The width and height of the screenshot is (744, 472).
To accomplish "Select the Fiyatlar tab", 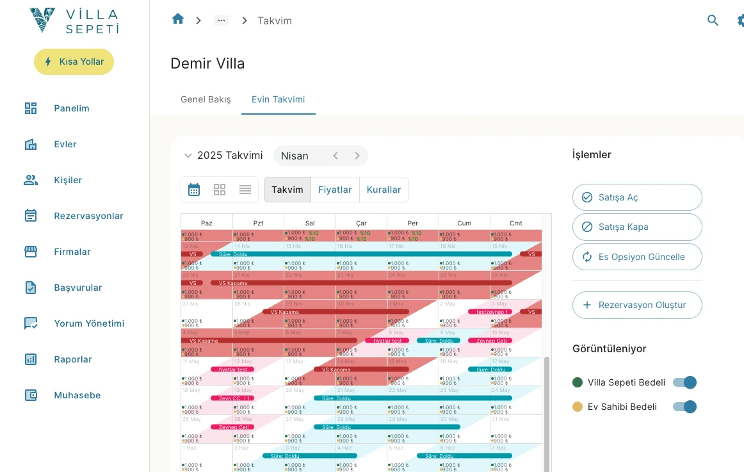I will click(335, 190).
